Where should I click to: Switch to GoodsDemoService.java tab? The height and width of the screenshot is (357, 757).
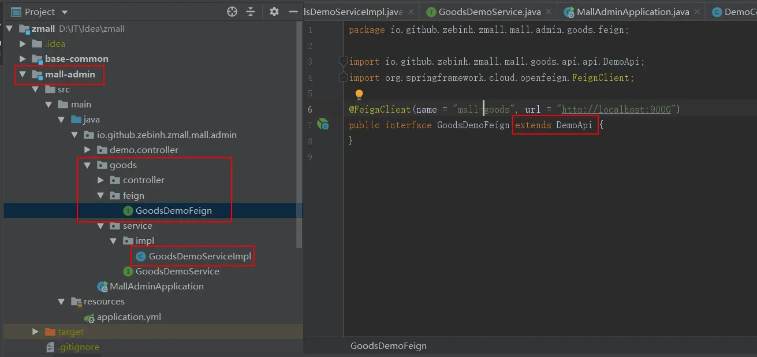(489, 12)
